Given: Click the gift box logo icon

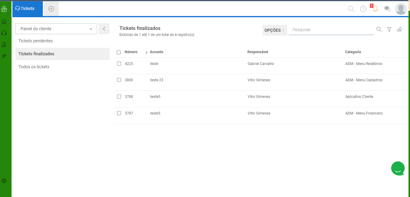Looking at the screenshot, I should 4,9.
